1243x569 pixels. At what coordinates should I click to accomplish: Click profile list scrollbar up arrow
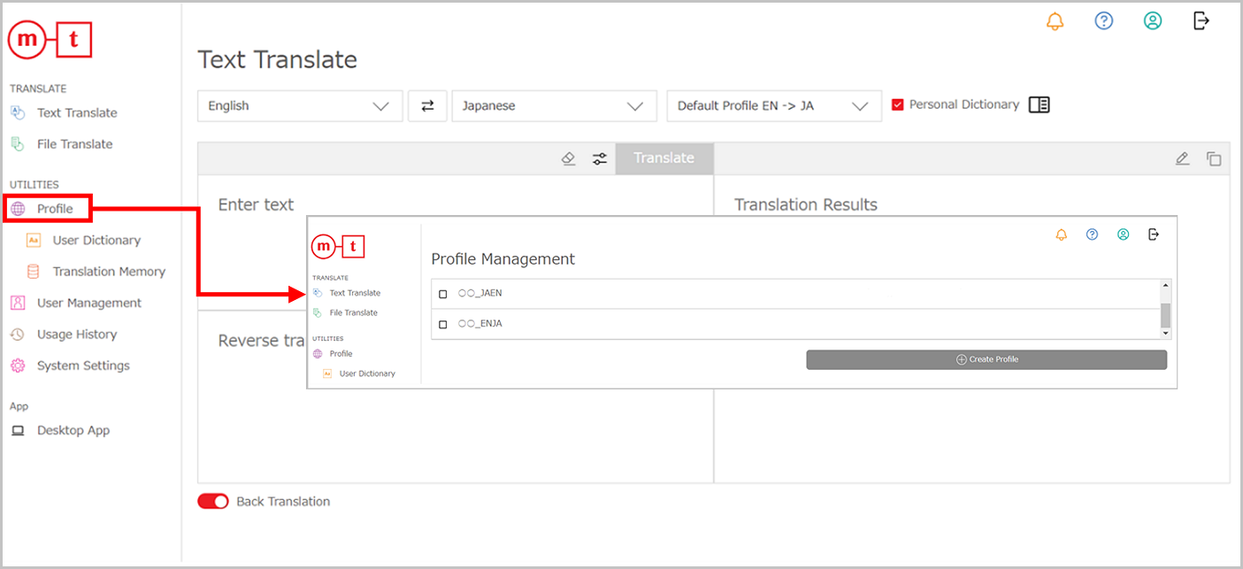1165,285
